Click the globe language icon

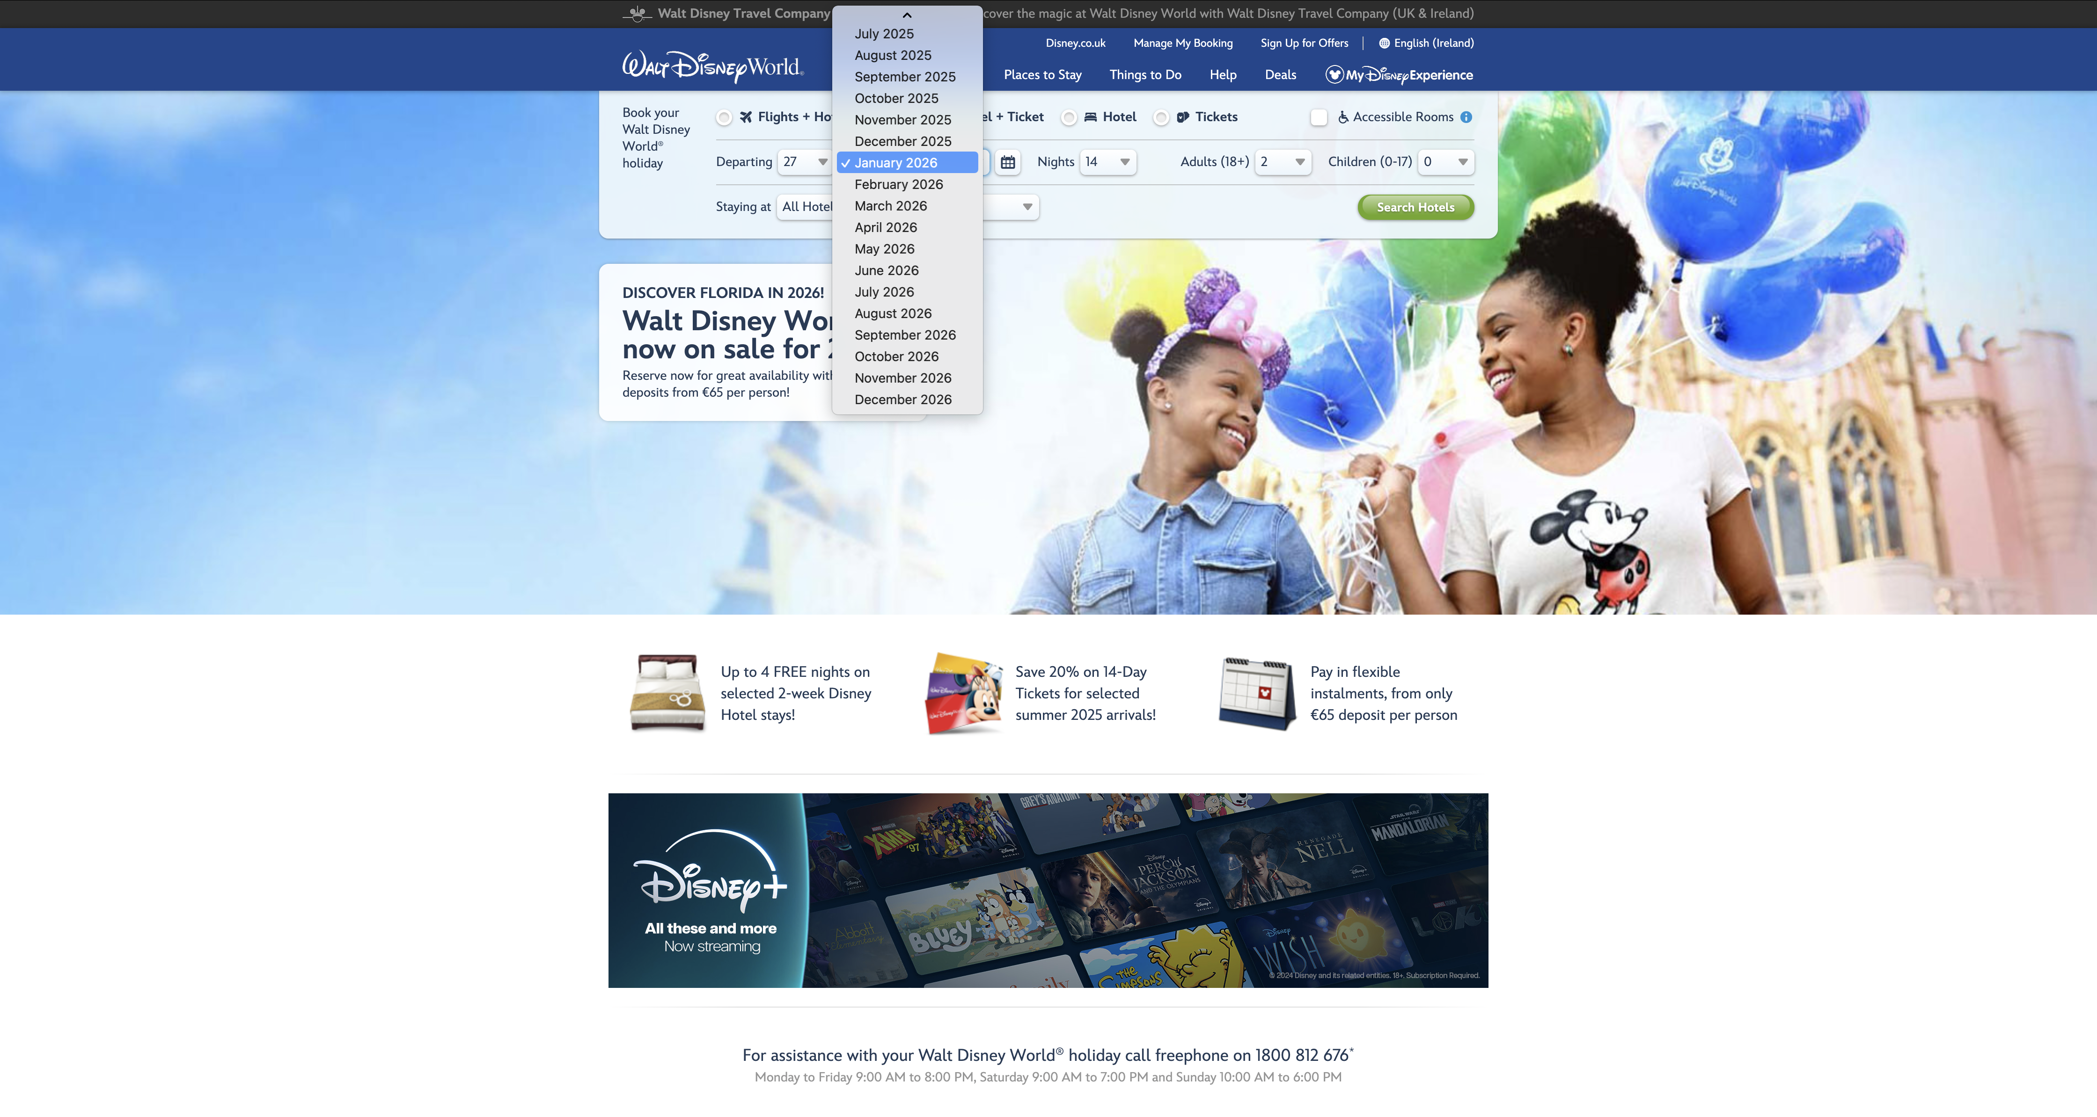[1384, 43]
